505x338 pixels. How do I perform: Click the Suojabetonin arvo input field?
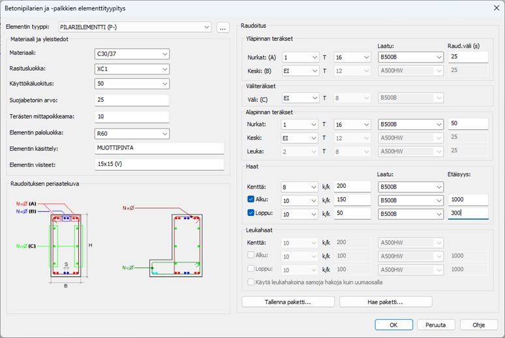(132, 100)
